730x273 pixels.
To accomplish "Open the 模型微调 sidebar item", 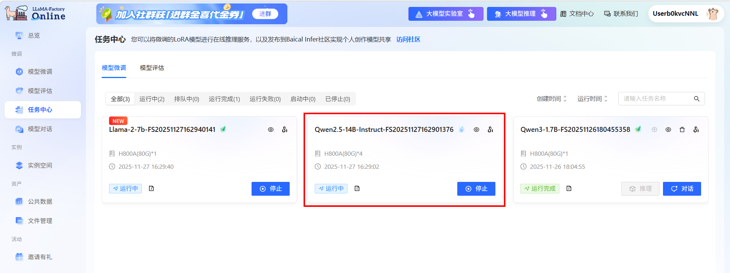I will coord(43,72).
